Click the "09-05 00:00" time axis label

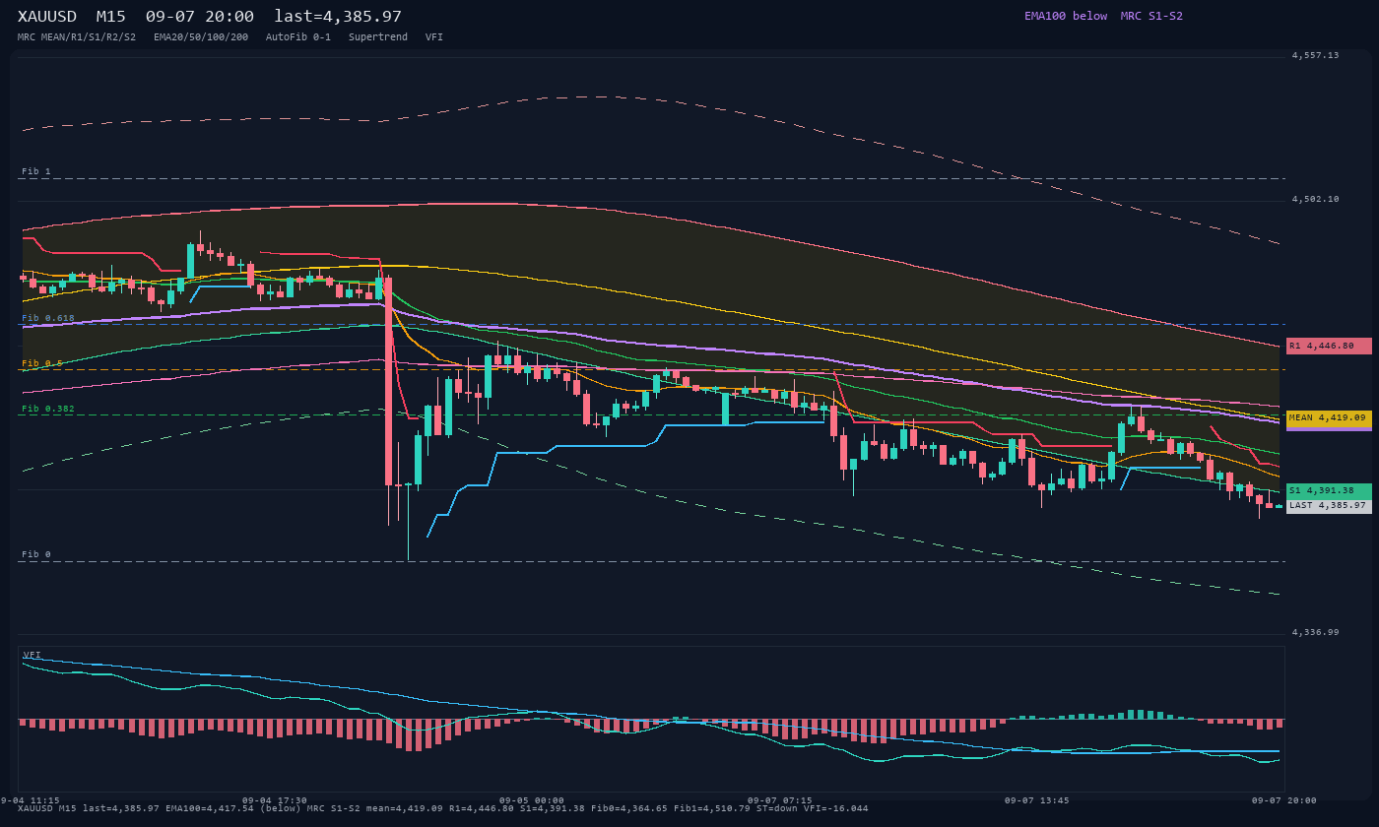[x=532, y=800]
